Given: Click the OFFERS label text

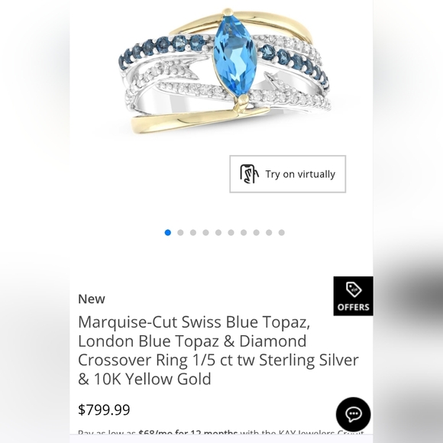Looking at the screenshot, I should 354,307.
